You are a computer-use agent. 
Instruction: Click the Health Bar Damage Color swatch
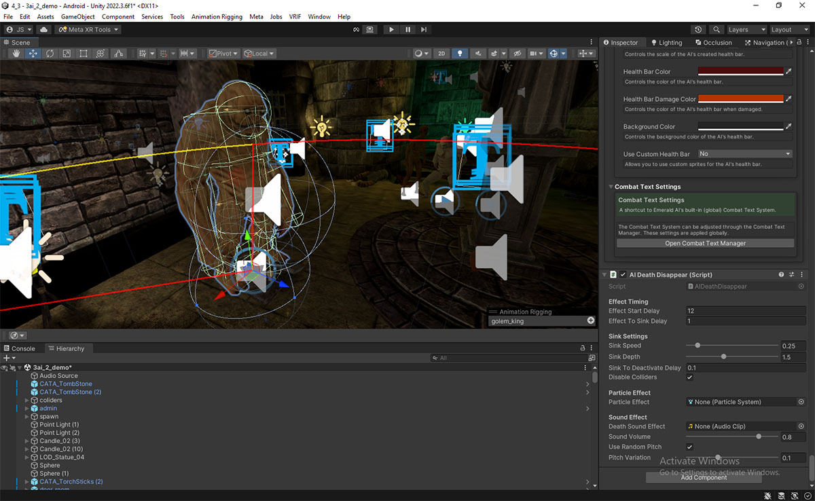[x=740, y=99]
